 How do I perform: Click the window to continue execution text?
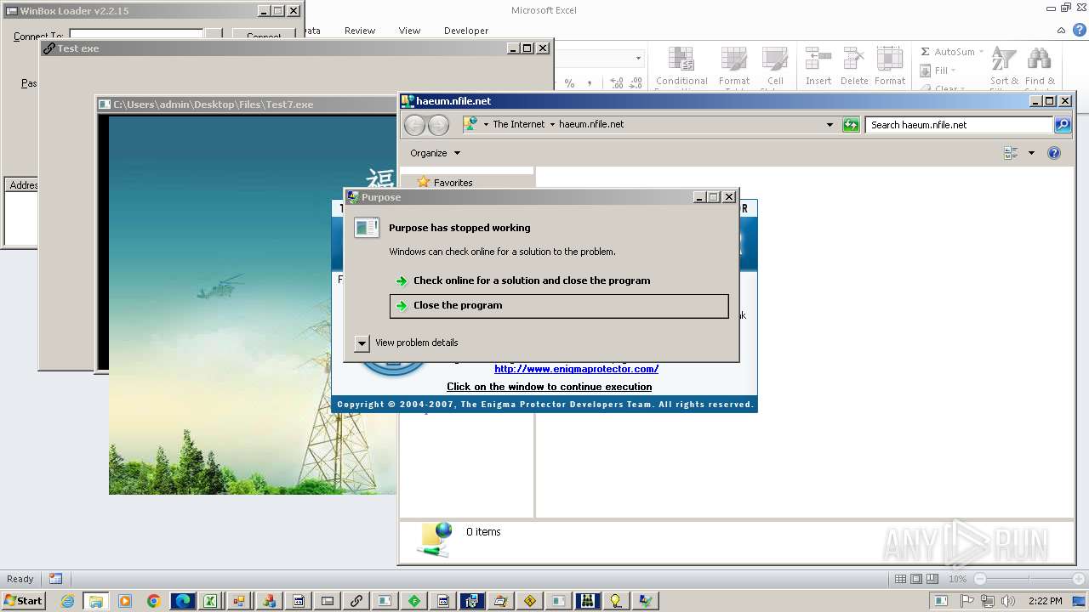tap(550, 387)
